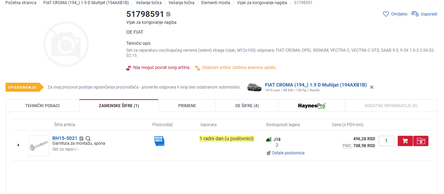Click the J18 stock warehouse icon
This screenshot has height=194, width=444.
click(x=269, y=140)
